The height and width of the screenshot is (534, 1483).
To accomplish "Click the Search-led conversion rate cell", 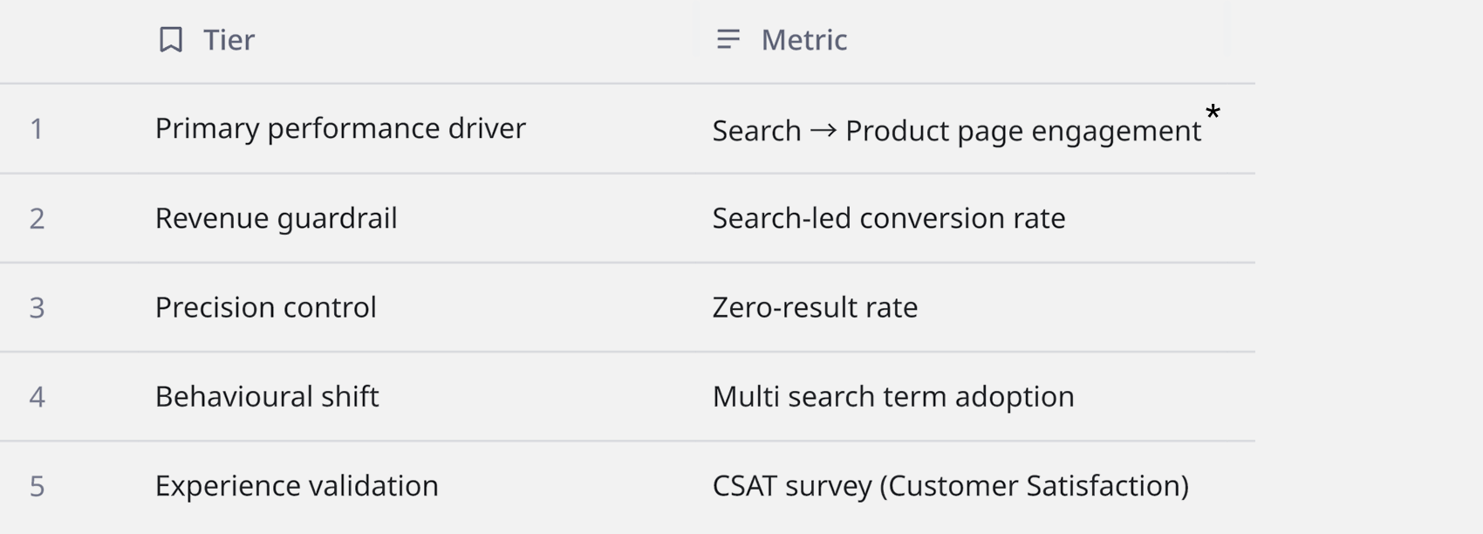I will tap(975, 218).
